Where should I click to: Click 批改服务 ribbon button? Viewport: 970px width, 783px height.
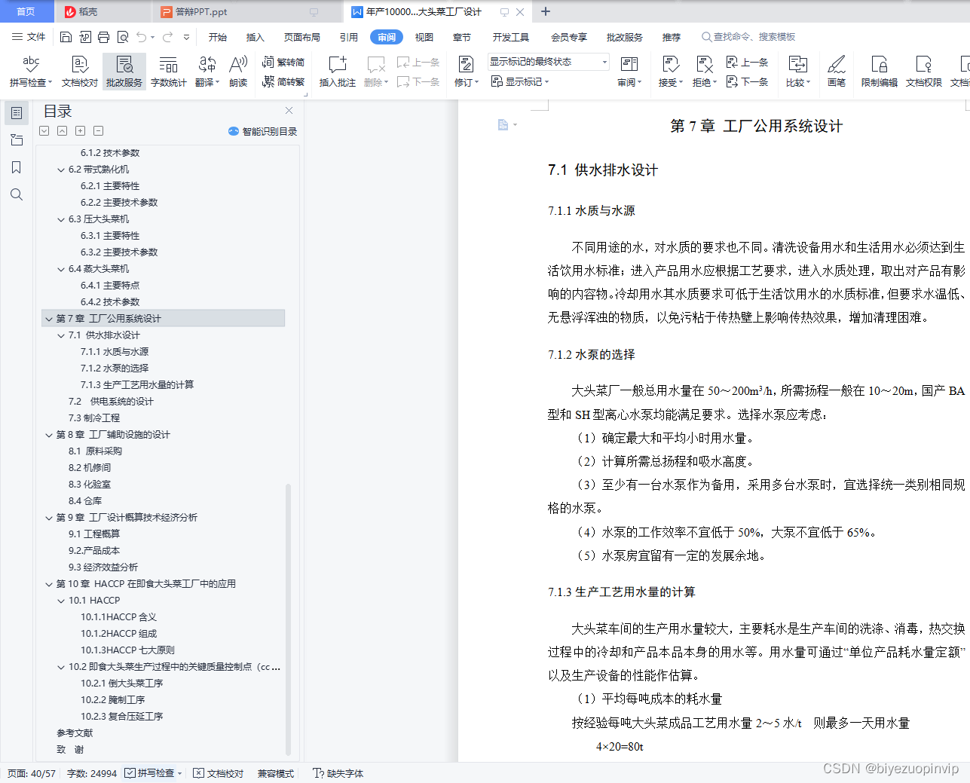click(124, 72)
